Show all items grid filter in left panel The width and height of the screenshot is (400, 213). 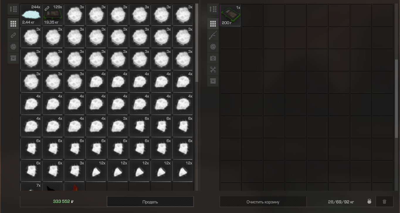(x=13, y=24)
